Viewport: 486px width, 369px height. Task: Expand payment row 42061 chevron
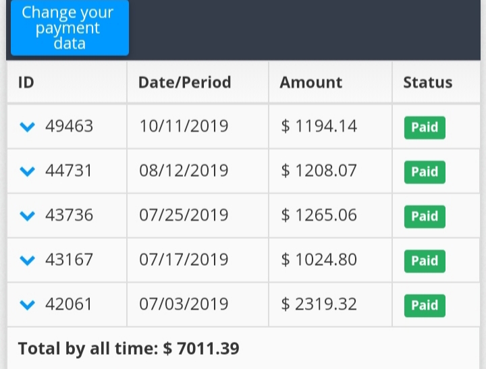[x=27, y=305]
